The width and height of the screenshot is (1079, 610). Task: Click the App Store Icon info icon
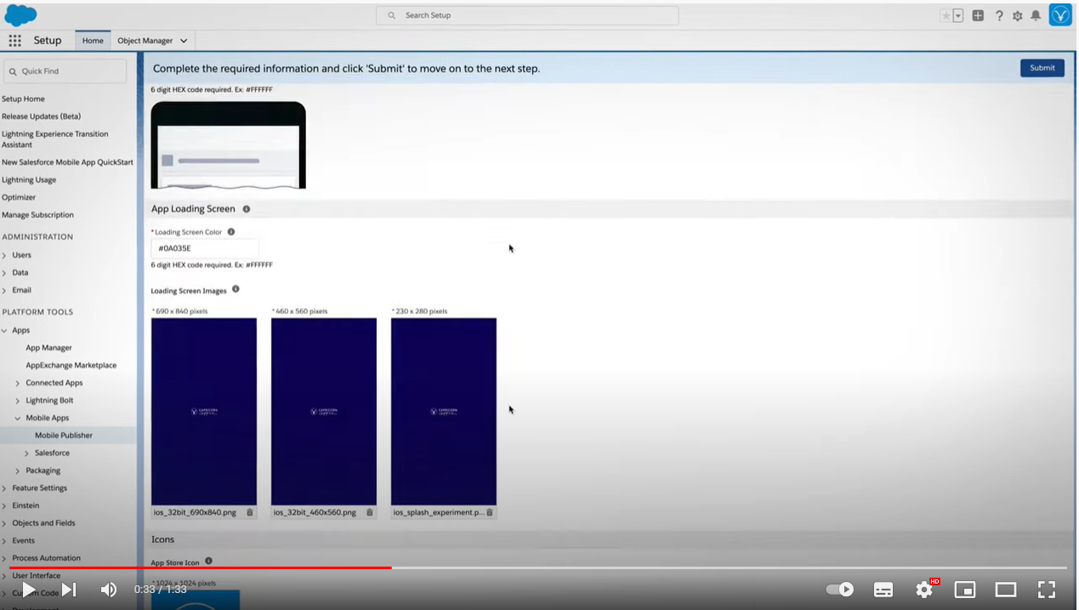click(x=208, y=561)
